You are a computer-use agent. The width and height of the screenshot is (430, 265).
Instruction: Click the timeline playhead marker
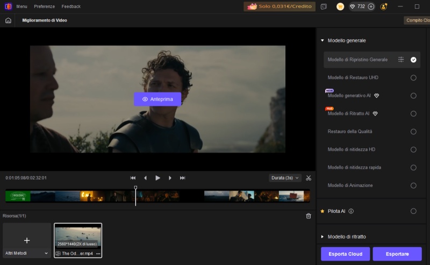pyautogui.click(x=135, y=188)
